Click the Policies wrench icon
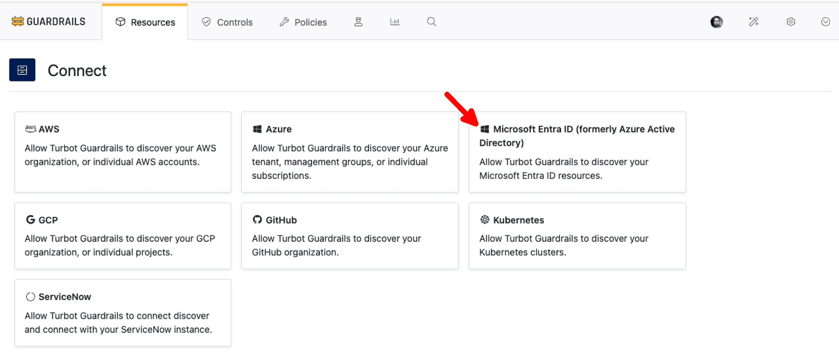 coord(284,22)
